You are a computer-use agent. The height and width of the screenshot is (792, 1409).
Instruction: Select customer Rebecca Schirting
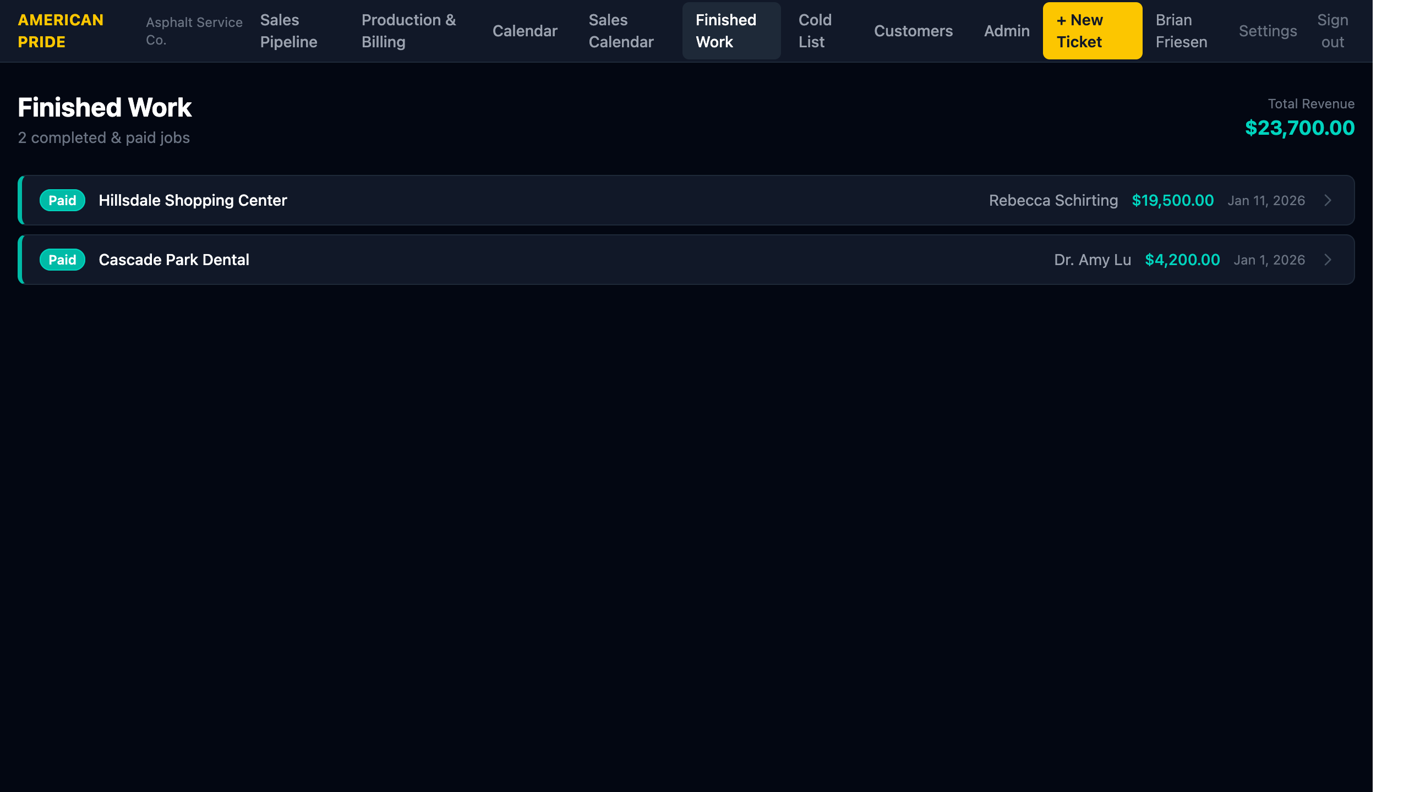[1053, 200]
